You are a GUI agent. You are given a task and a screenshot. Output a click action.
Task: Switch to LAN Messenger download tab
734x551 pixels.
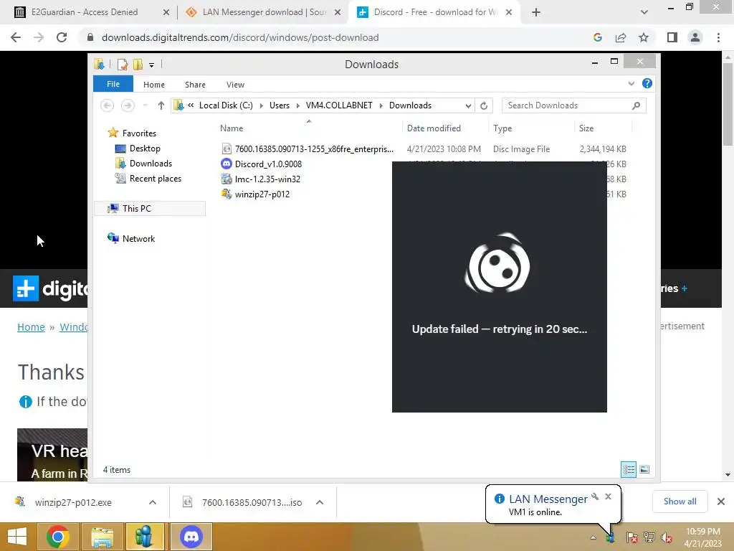[x=264, y=12]
